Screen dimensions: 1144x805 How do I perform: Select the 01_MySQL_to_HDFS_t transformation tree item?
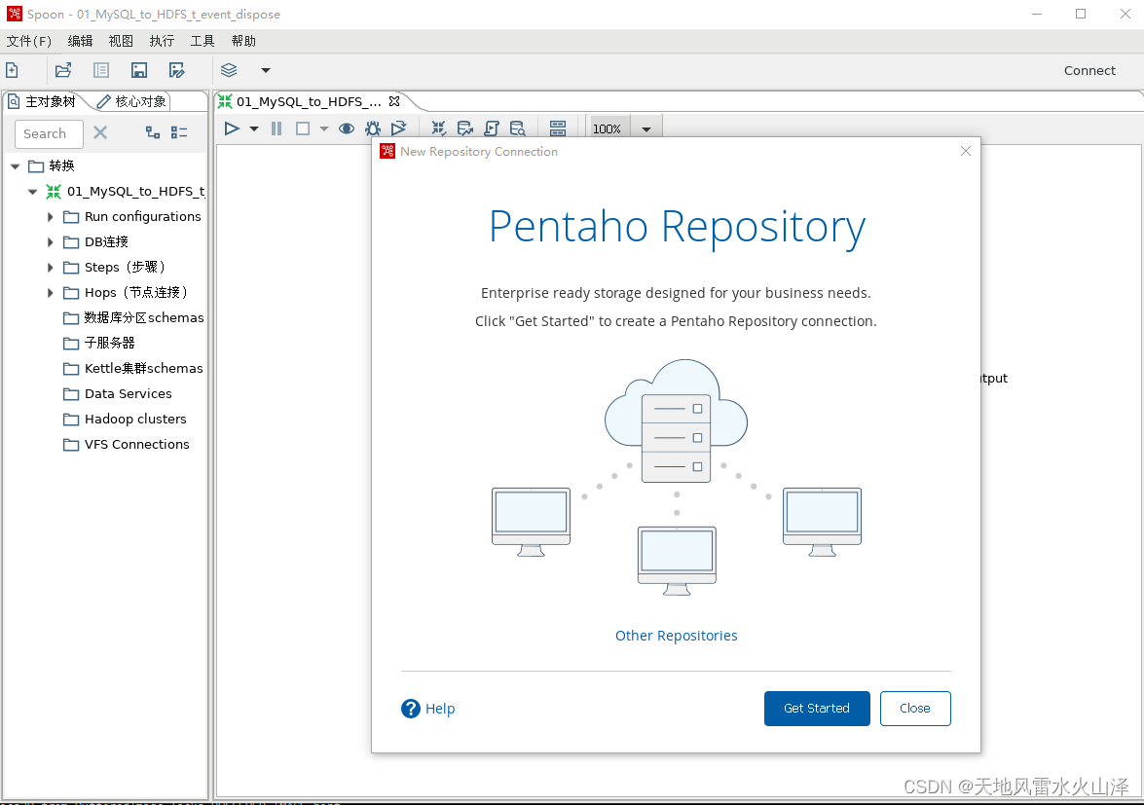click(126, 191)
